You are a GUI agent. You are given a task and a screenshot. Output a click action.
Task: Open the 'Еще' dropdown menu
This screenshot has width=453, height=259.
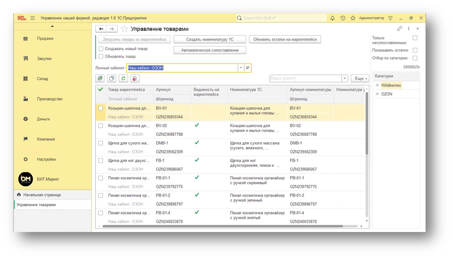(x=360, y=78)
